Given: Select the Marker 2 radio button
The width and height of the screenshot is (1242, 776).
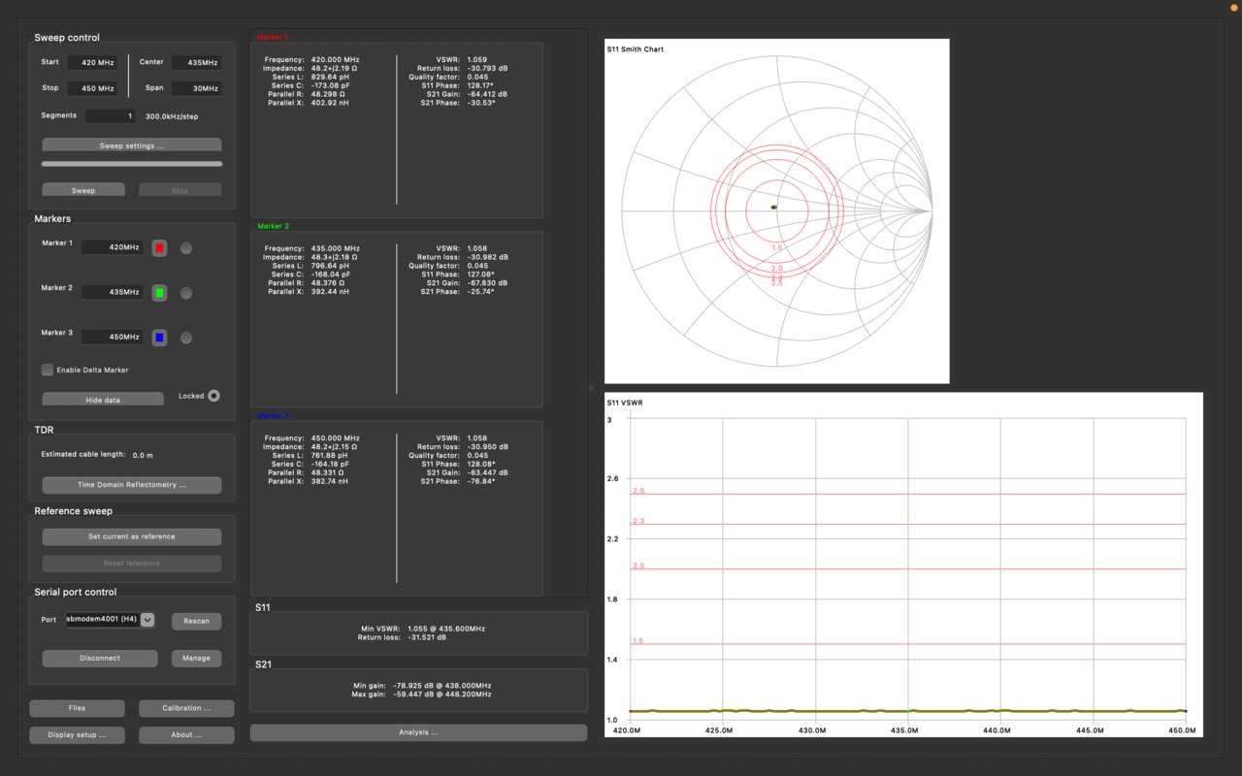Looking at the screenshot, I should click(x=186, y=293).
